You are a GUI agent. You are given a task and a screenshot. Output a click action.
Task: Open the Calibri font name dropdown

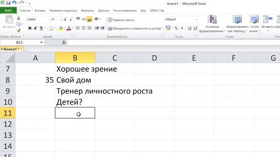point(49,19)
